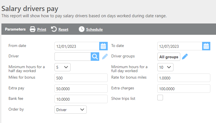
Task: Enable the Show trips list checkbox
Action: coord(160,98)
